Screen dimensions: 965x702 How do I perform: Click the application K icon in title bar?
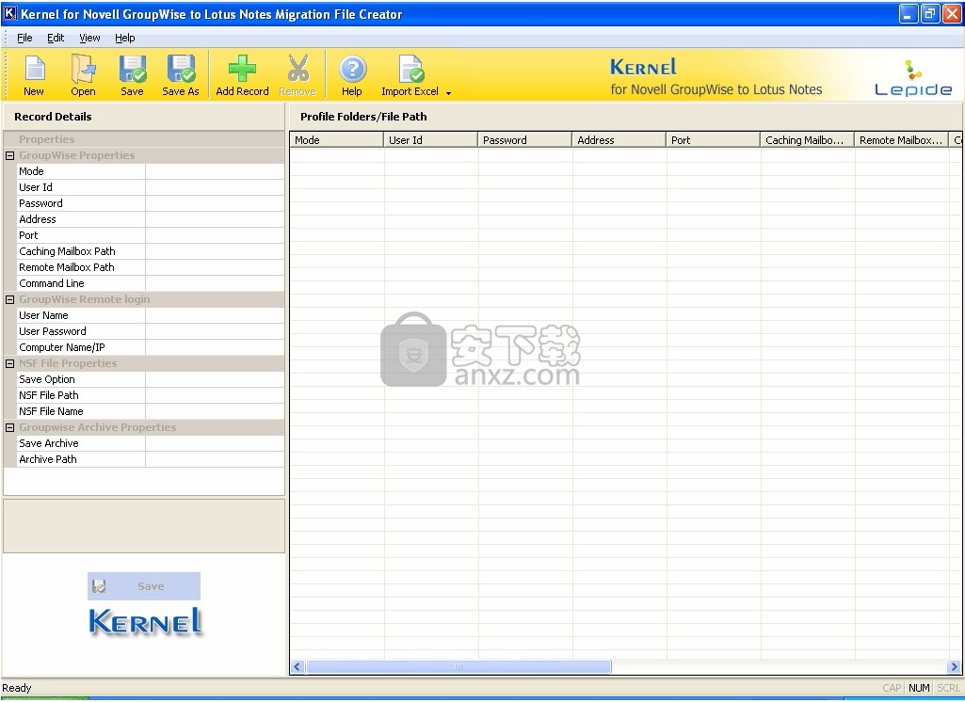(9, 13)
